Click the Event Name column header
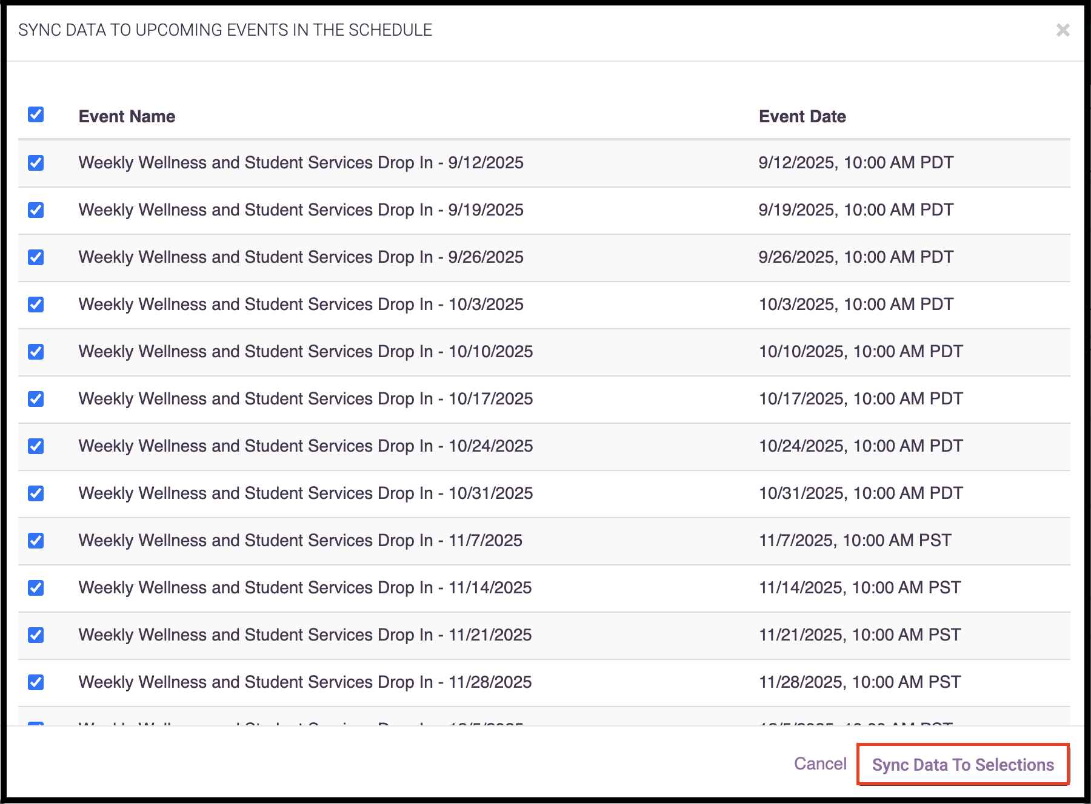 (127, 116)
